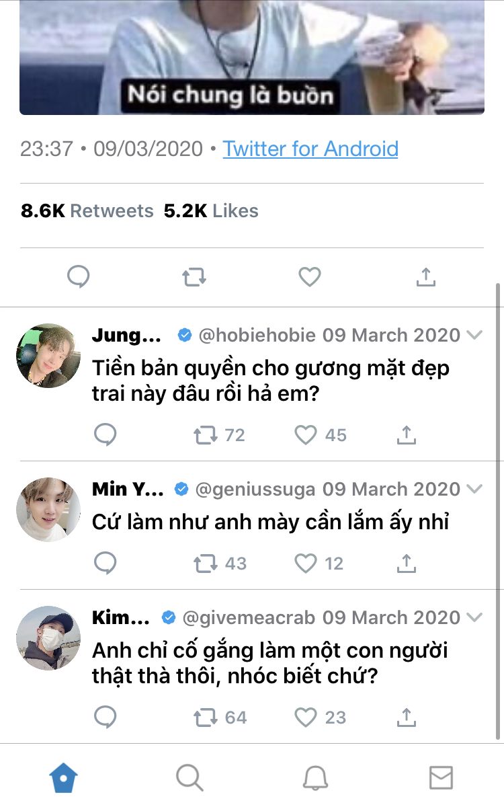Expand options chevron on @geniussuga reply
The height and width of the screenshot is (811, 504).
(x=475, y=489)
